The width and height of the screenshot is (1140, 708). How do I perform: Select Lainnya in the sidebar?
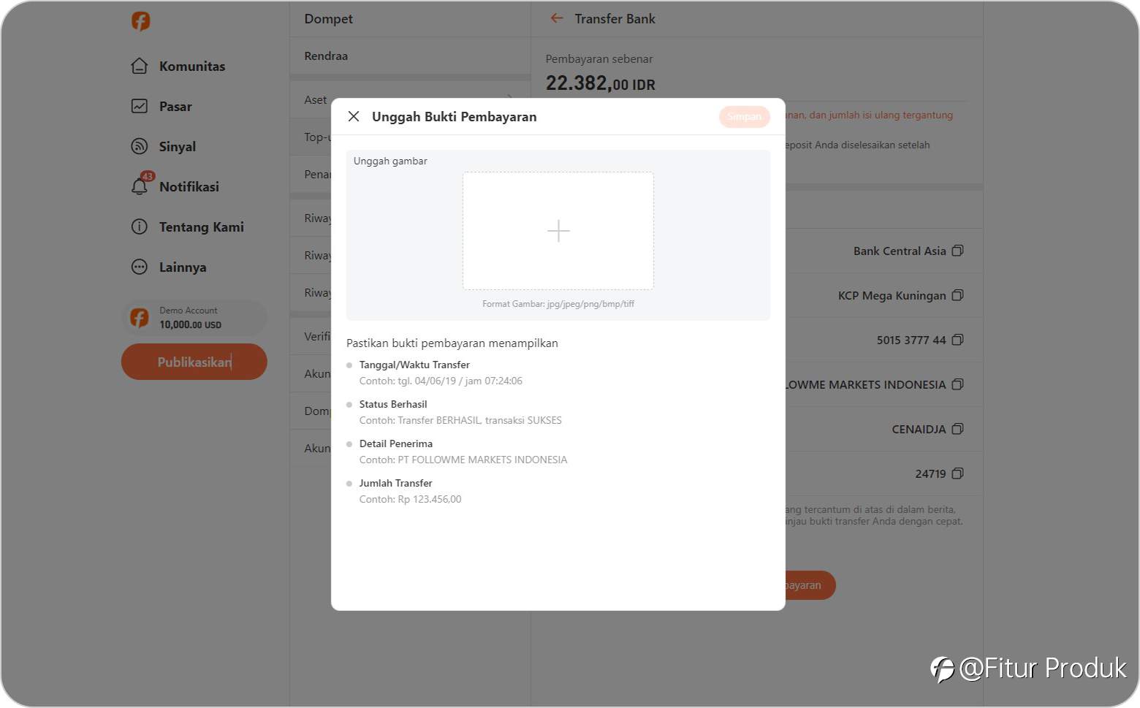[x=183, y=267]
